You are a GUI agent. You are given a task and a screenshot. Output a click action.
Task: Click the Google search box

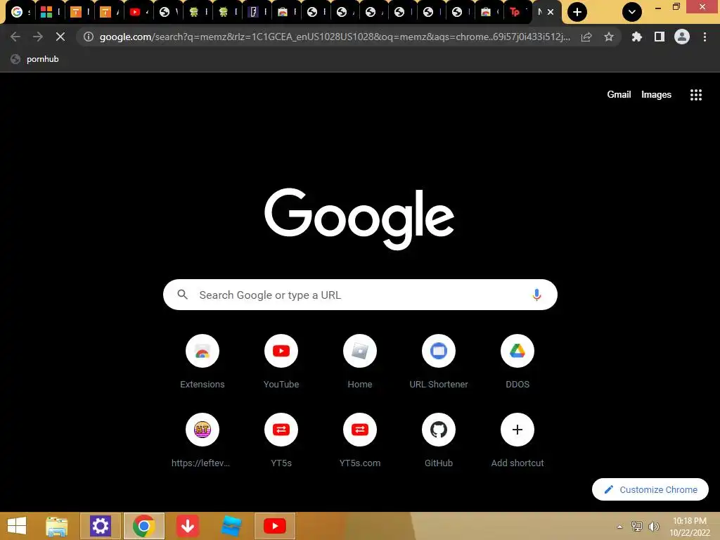360,295
